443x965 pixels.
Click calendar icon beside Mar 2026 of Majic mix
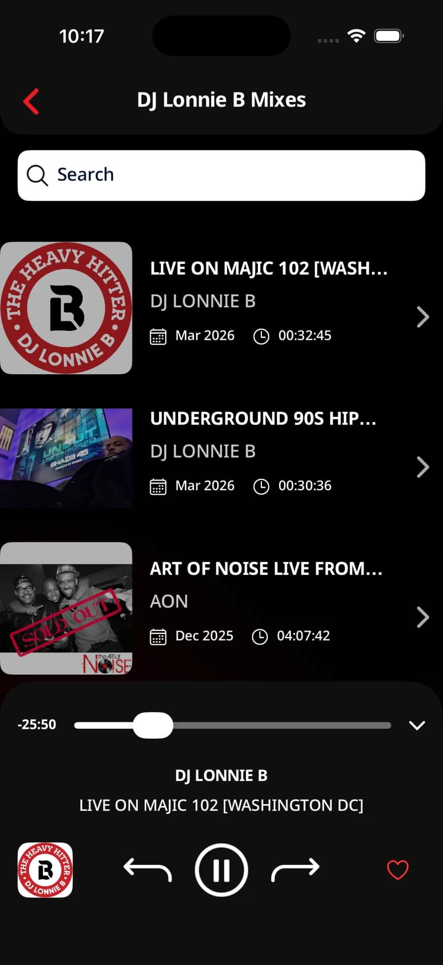(x=158, y=337)
